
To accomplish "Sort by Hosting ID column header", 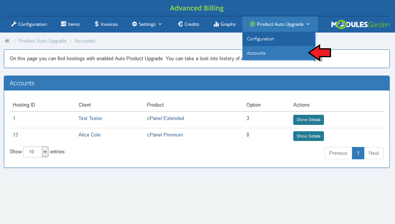I will (24, 105).
